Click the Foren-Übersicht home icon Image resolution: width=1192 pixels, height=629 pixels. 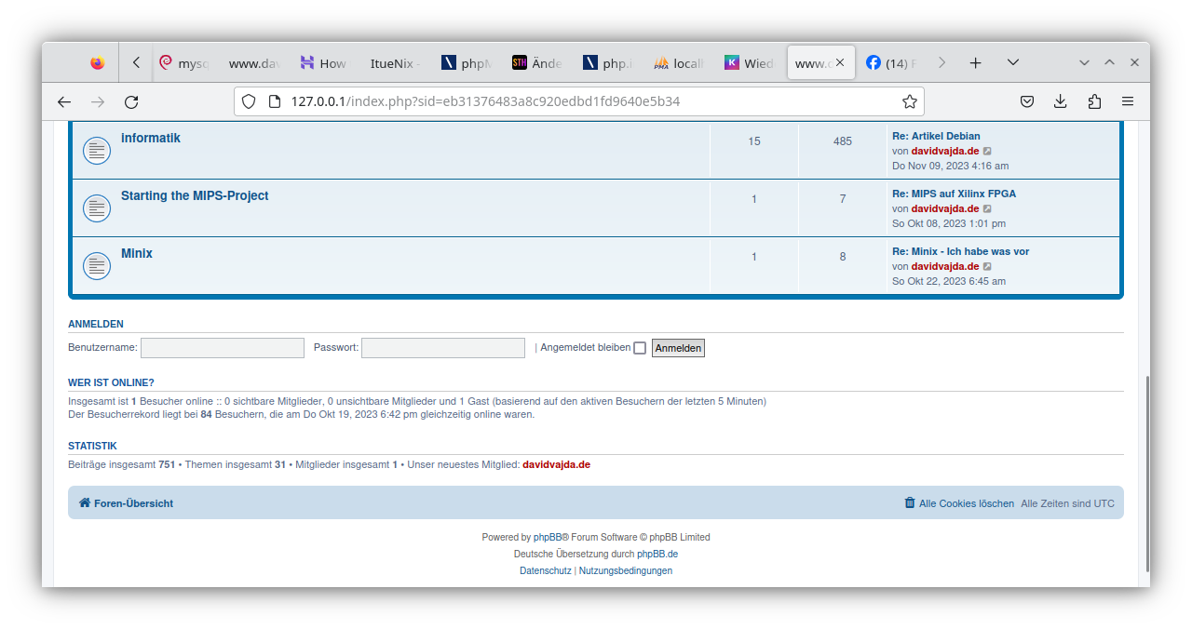click(85, 503)
